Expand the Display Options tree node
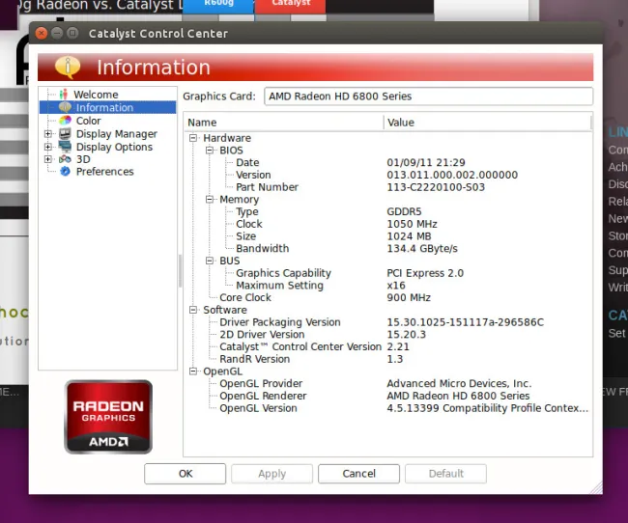The width and height of the screenshot is (628, 523). [48, 147]
